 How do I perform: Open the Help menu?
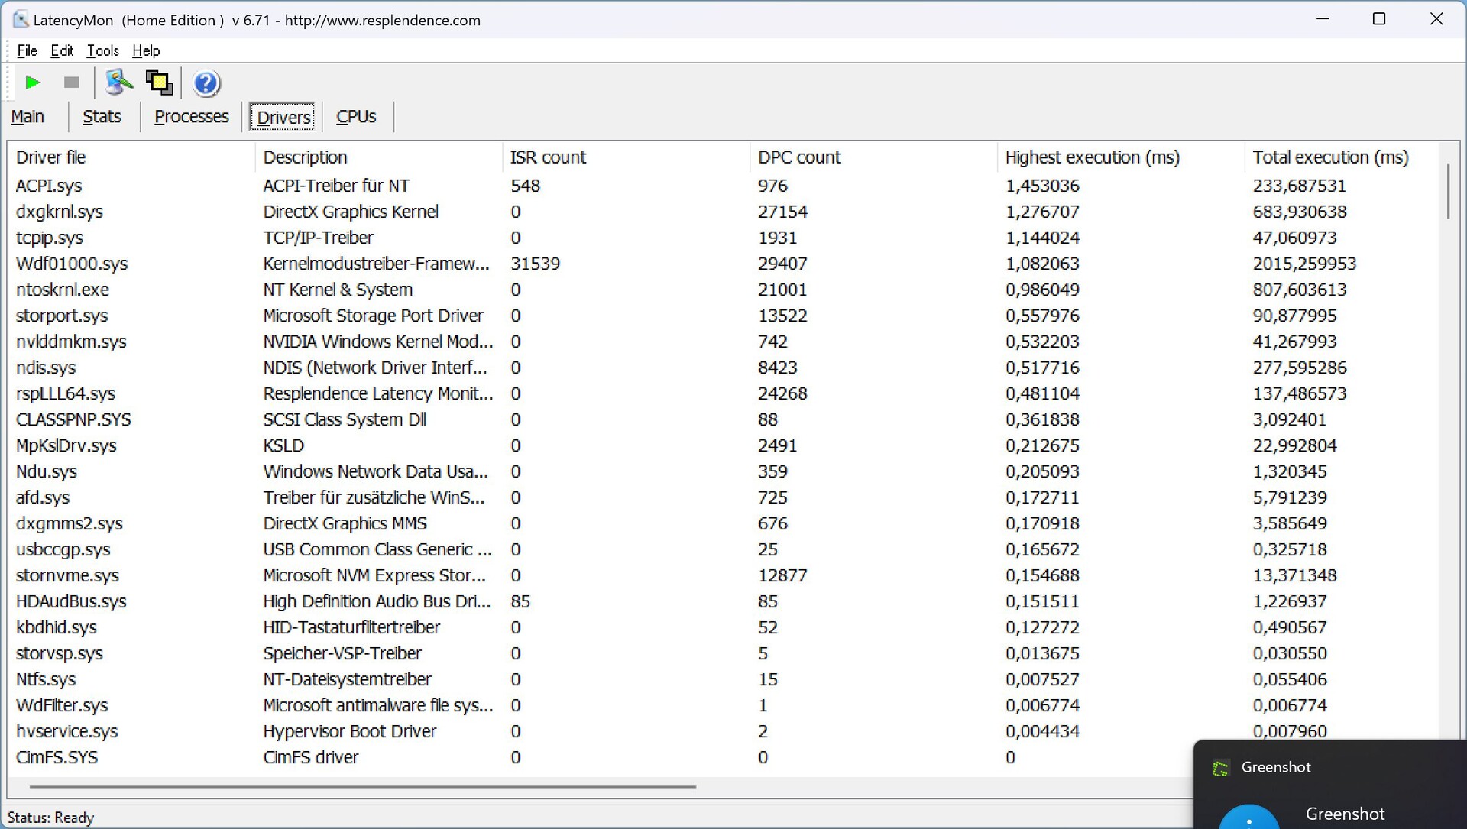tap(146, 50)
